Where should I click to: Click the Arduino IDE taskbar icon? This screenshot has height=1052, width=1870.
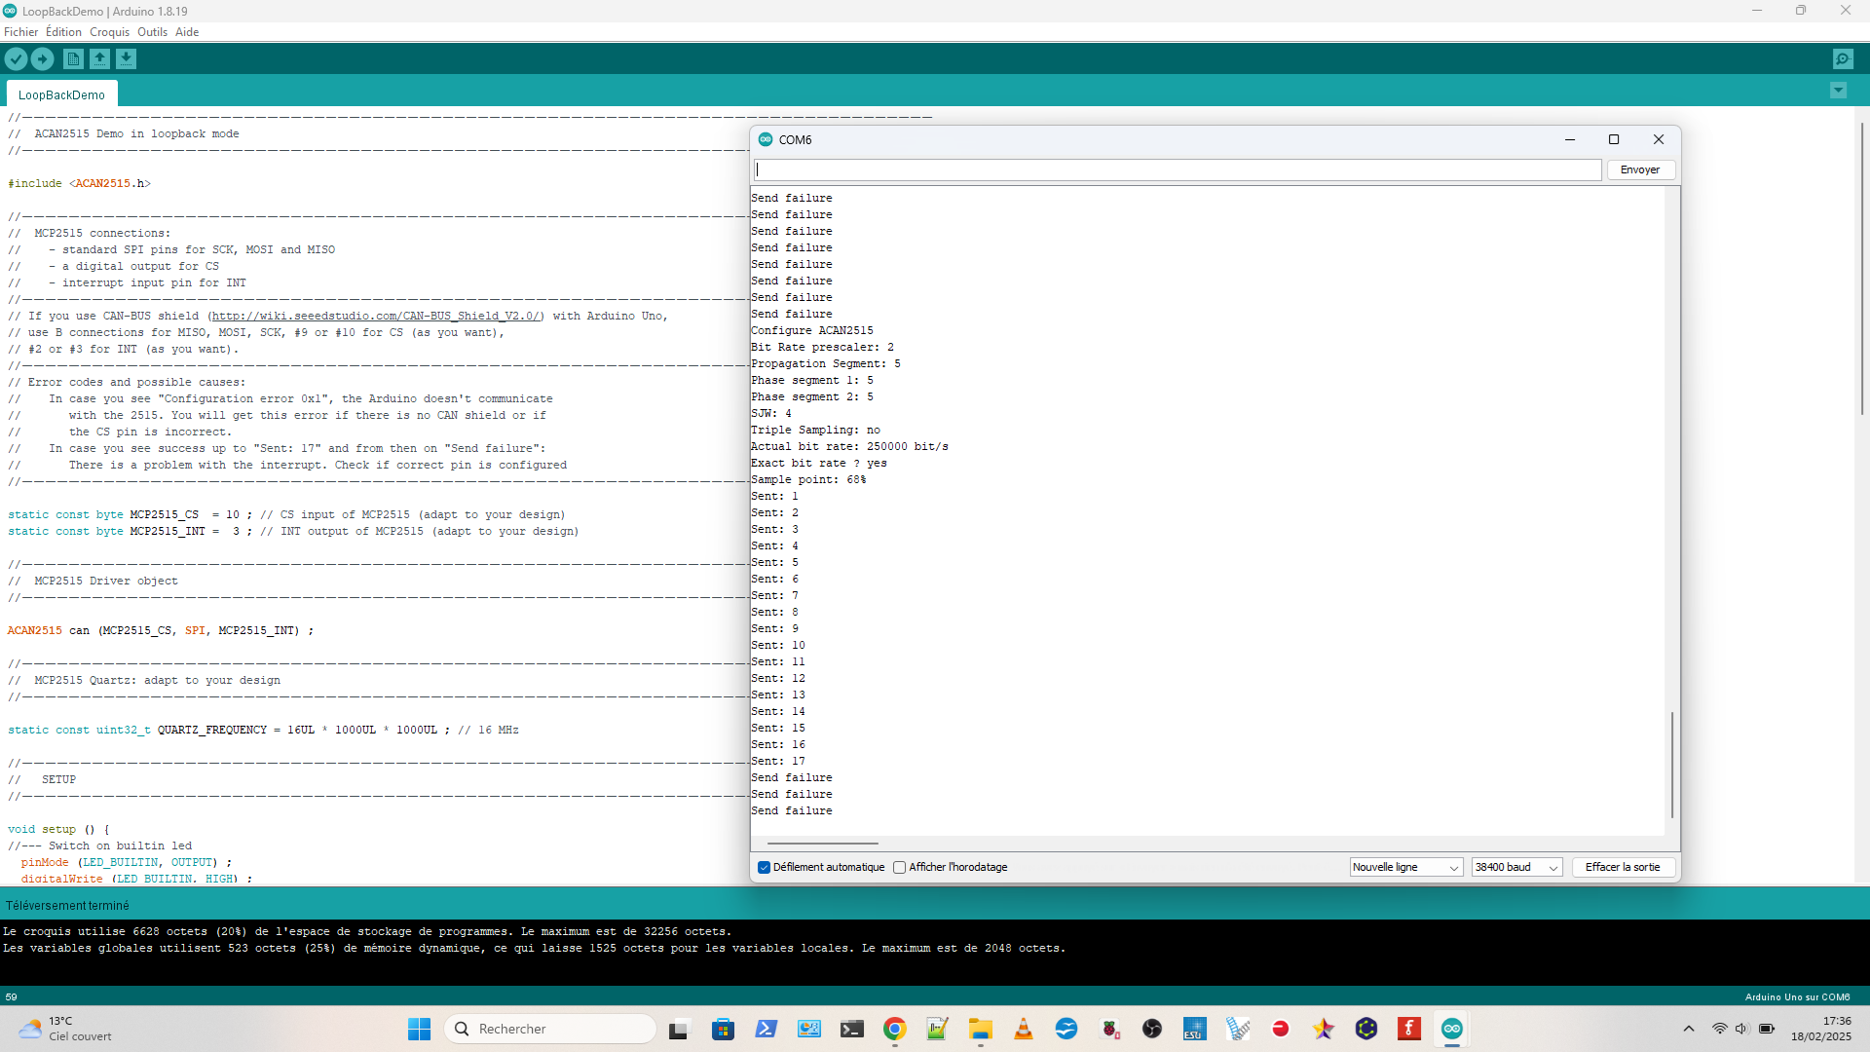[x=1452, y=1029]
